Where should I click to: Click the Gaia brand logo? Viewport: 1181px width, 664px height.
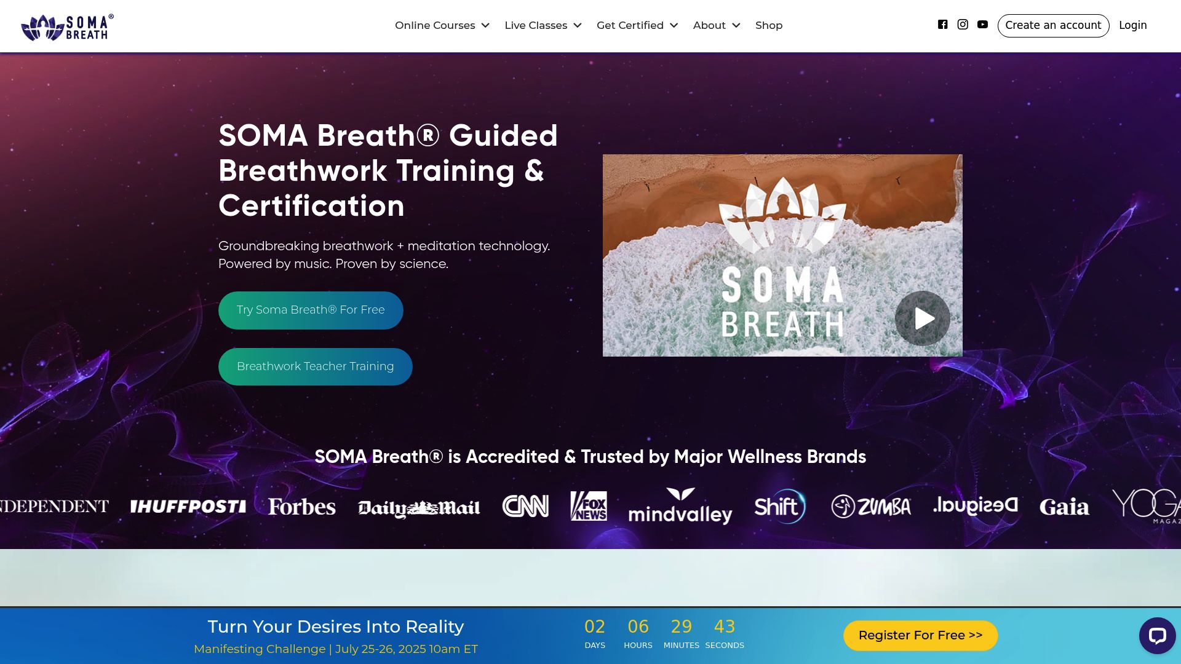[1064, 507]
